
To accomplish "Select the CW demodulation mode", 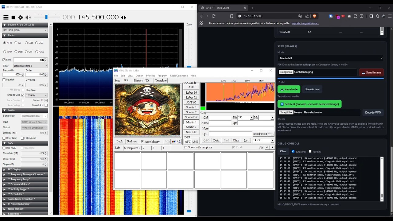I will (29, 52).
